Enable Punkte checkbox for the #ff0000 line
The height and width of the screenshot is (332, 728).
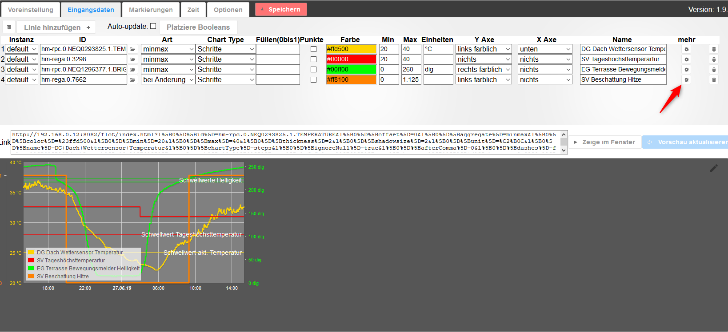pyautogui.click(x=314, y=59)
